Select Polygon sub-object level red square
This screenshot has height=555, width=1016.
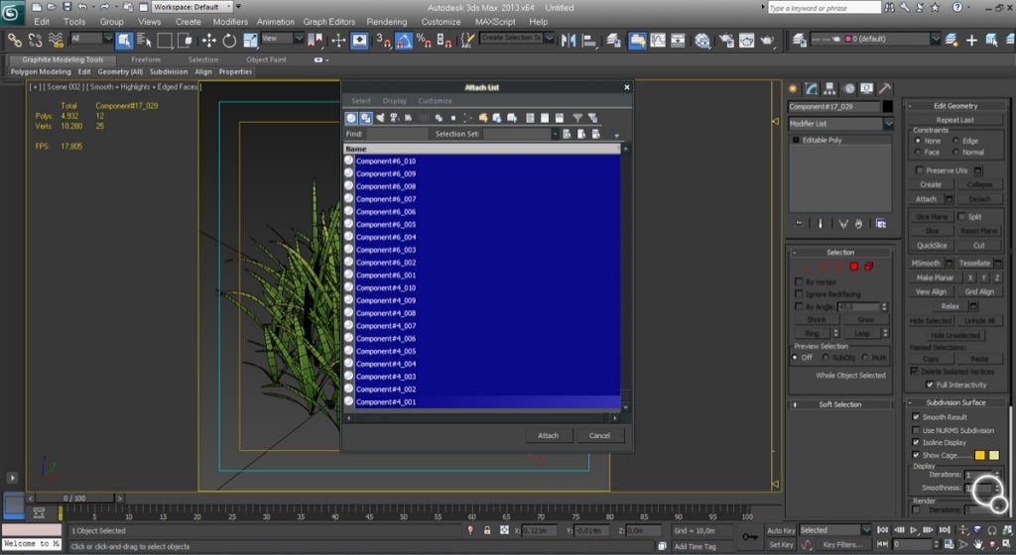(854, 266)
